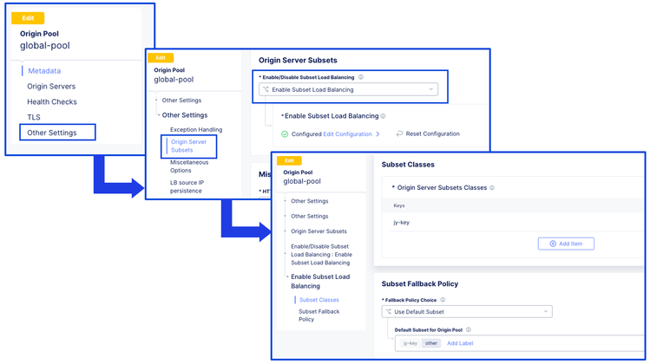Click info icon next to Default Subset for Origin Pool
The image size is (650, 364).
469,330
